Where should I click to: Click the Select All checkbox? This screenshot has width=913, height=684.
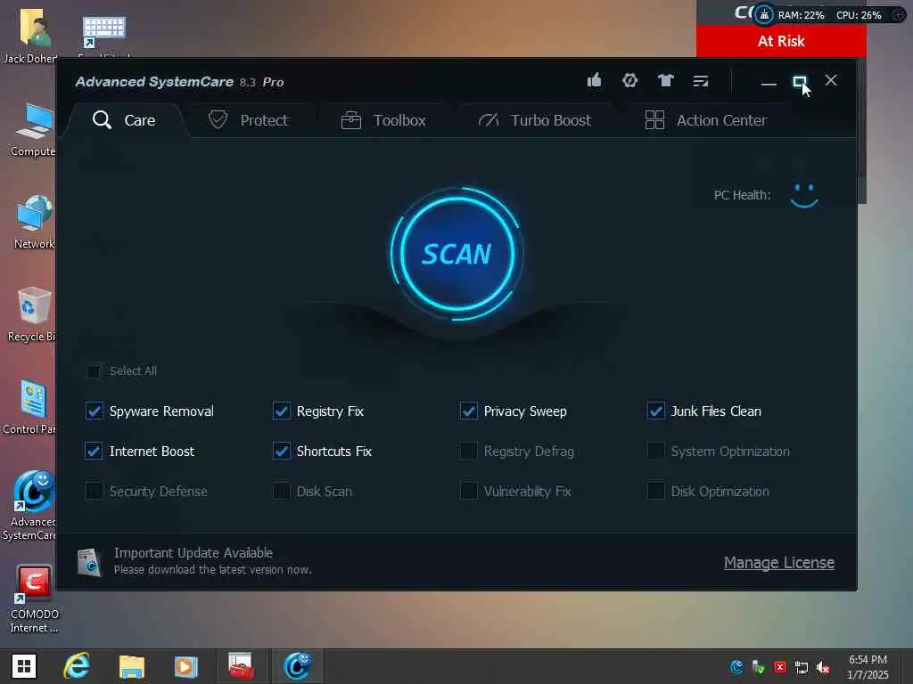[93, 371]
